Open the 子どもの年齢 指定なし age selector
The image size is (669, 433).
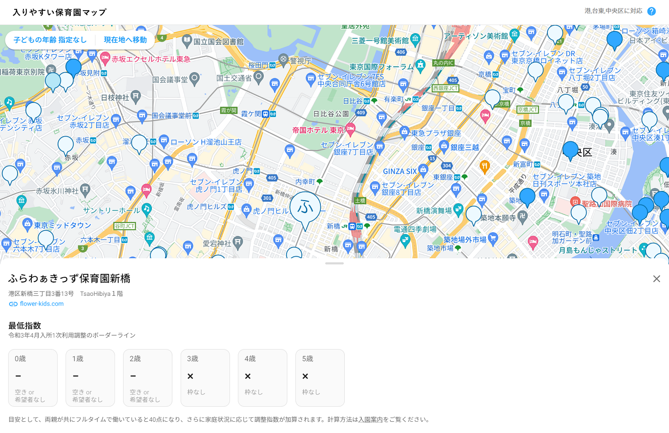pyautogui.click(x=50, y=40)
